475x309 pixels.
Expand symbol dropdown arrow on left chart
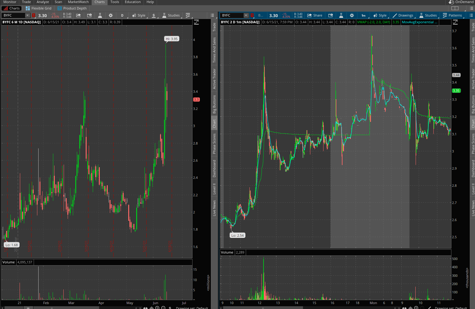point(27,15)
